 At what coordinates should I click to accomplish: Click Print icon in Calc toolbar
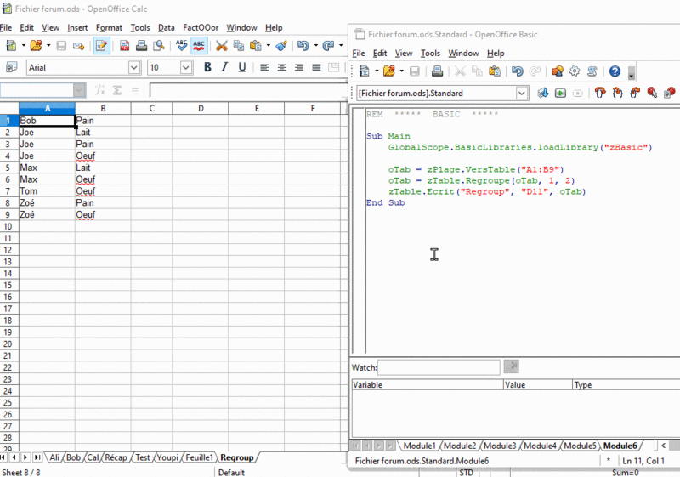[x=141, y=46]
